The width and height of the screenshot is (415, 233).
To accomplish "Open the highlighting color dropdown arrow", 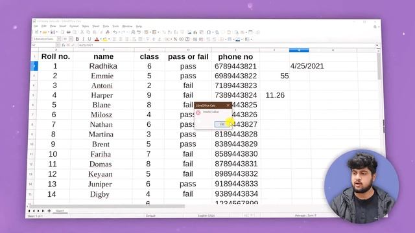I will tap(109, 39).
